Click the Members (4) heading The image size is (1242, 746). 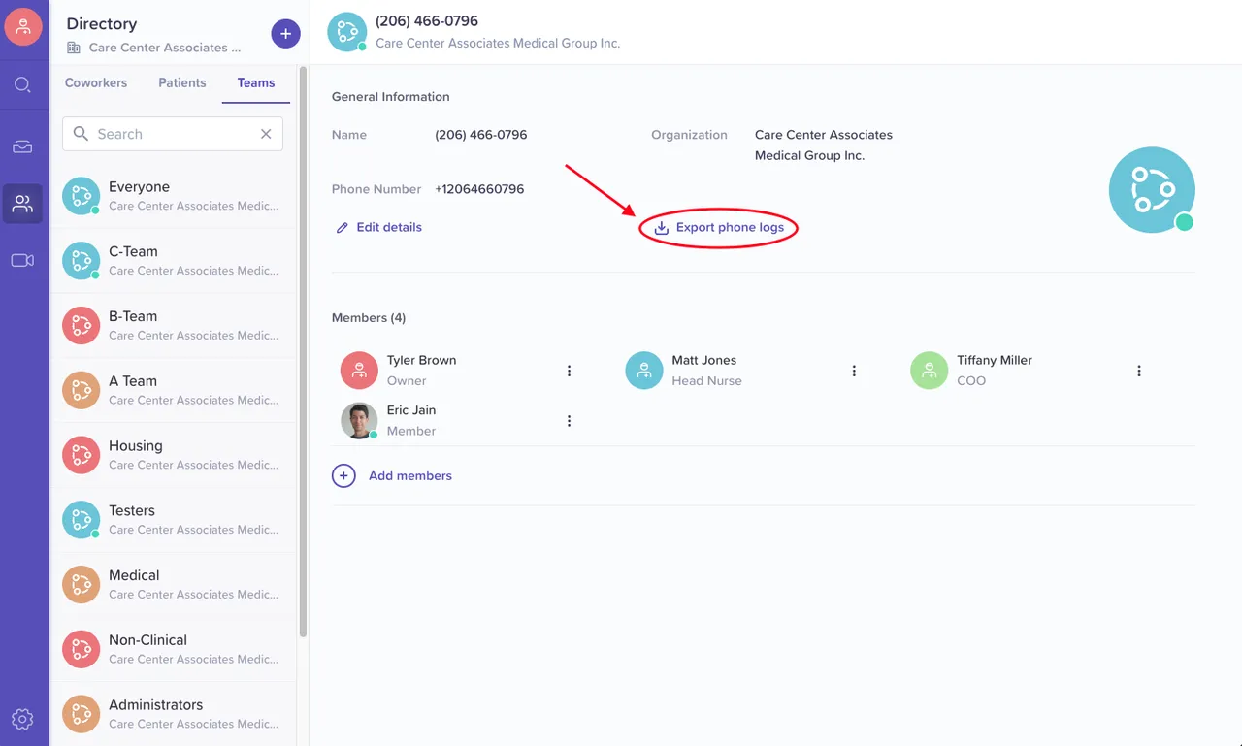click(x=369, y=318)
